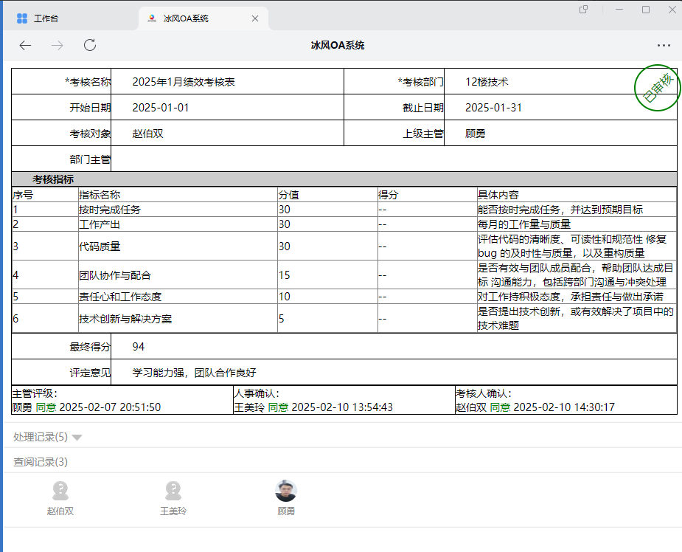Click 顾勇's photo avatar in the viewing records
The width and height of the screenshot is (682, 552).
coord(286,491)
